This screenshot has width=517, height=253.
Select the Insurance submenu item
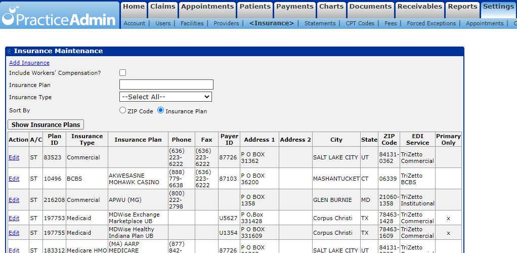tap(271, 23)
